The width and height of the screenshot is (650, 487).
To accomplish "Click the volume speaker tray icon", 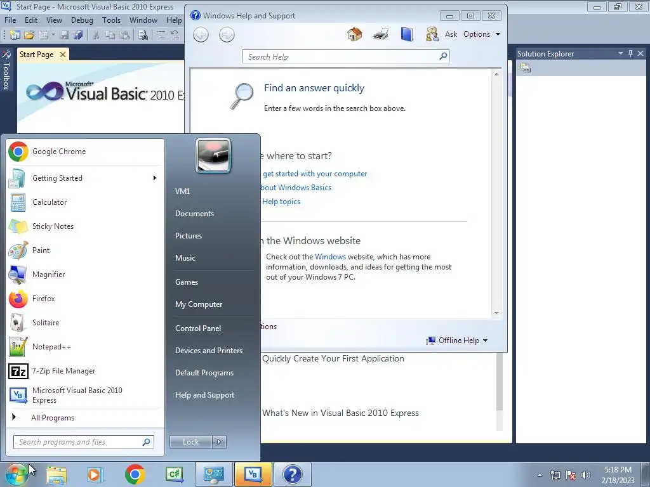I will coord(585,474).
